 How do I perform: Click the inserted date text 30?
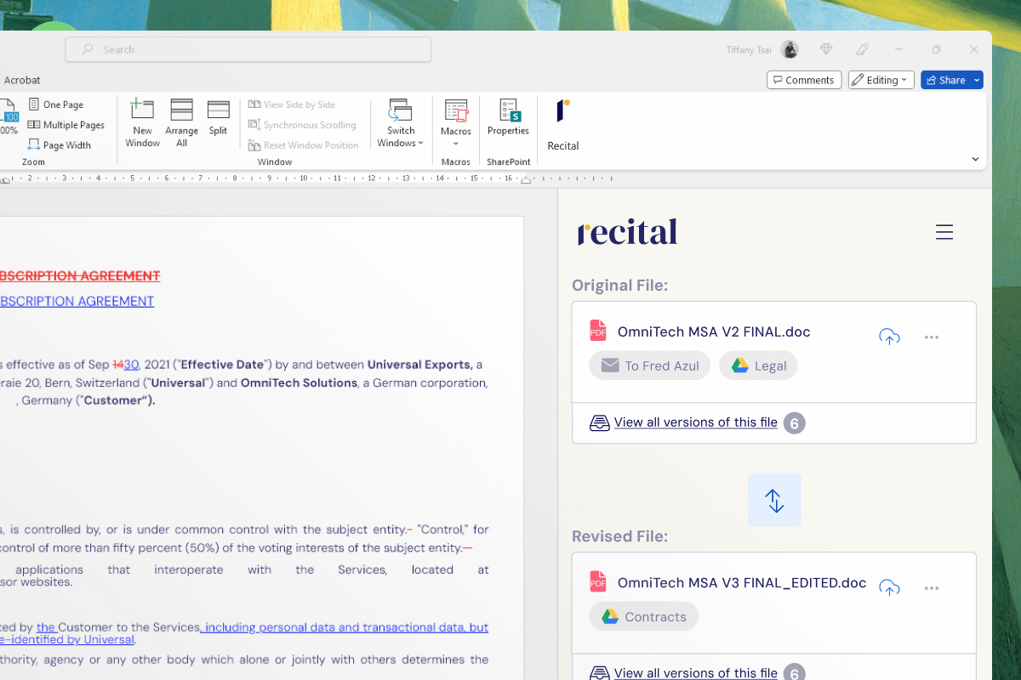click(132, 365)
